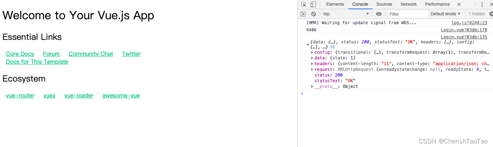Open Docs for This Template link
The image size is (493, 147).
(x=37, y=62)
